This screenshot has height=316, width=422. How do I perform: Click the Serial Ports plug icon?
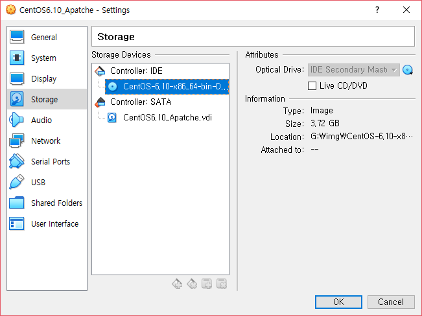coord(17,161)
